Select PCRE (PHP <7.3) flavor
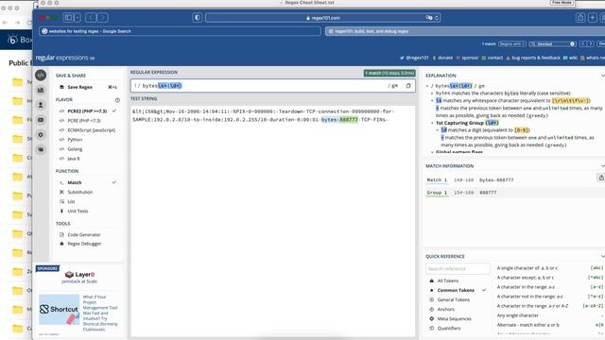Image resolution: width=605 pixels, height=340 pixels. coord(84,121)
